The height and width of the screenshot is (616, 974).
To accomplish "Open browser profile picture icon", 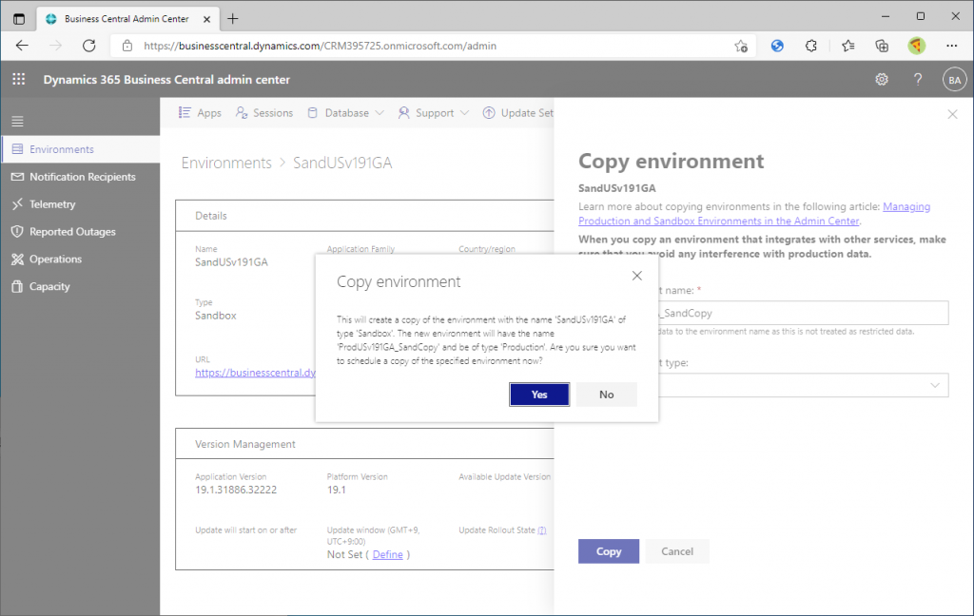I will point(916,46).
